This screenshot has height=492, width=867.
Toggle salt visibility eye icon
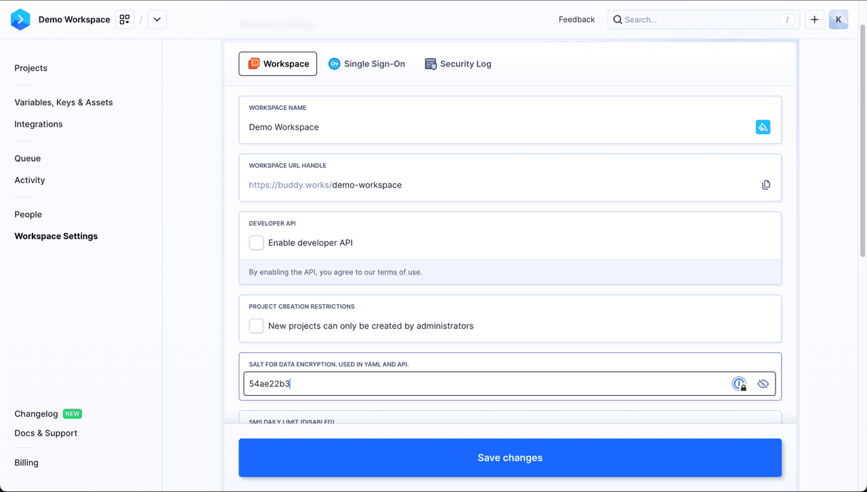tap(763, 384)
